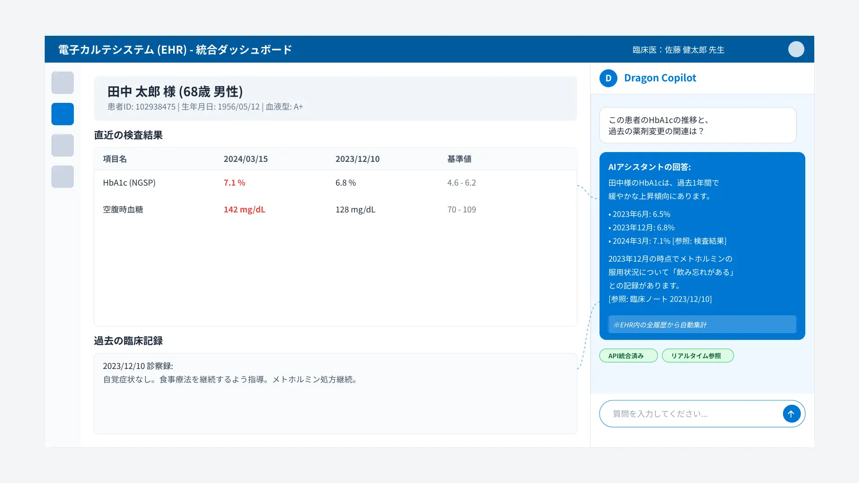Open the [参照: 検査結果] reference
859x483 pixels.
[x=699, y=241]
